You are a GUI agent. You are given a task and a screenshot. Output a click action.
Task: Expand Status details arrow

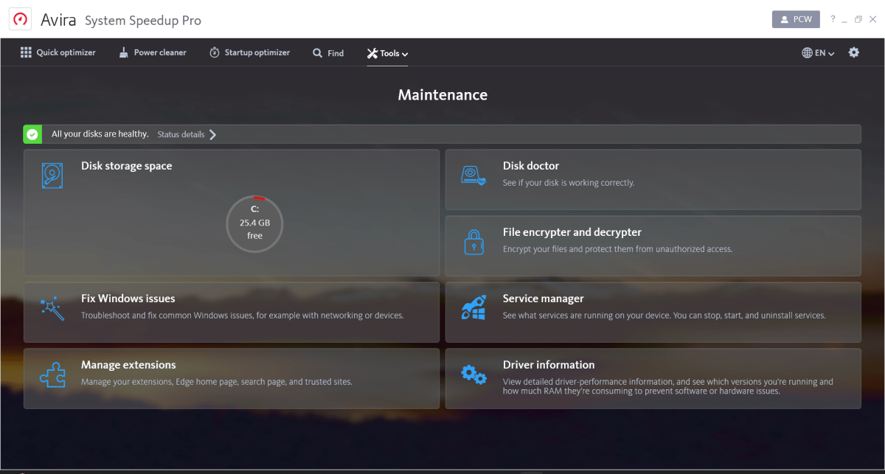[212, 134]
